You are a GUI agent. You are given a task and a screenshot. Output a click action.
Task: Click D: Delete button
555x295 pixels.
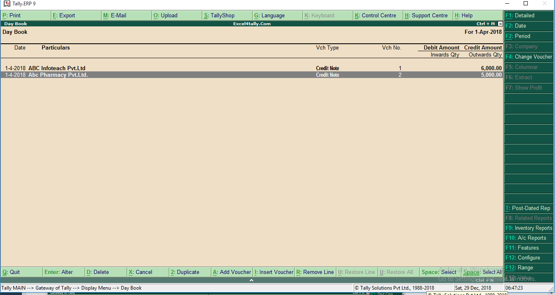coord(106,272)
